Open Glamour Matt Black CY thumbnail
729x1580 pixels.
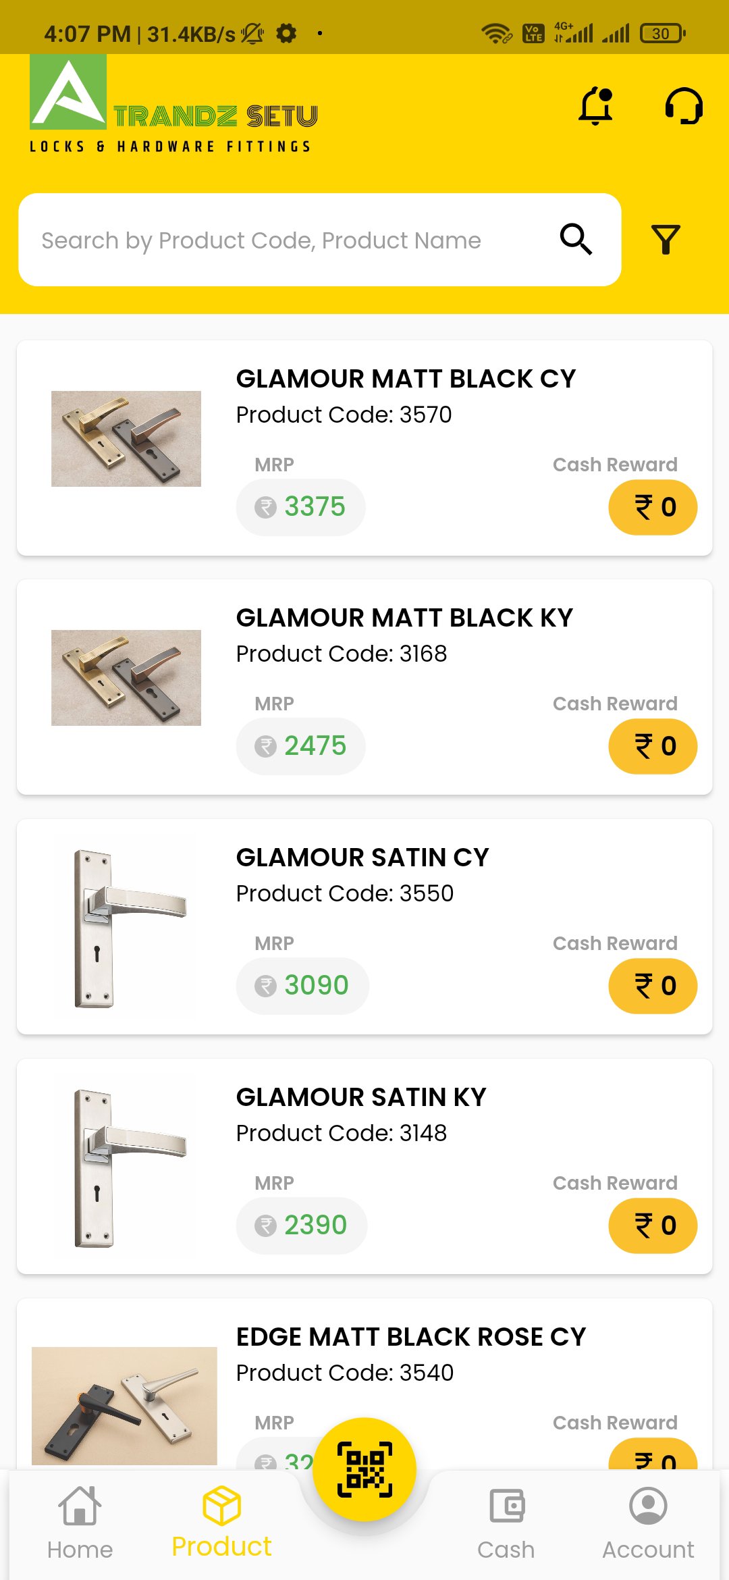coord(126,439)
